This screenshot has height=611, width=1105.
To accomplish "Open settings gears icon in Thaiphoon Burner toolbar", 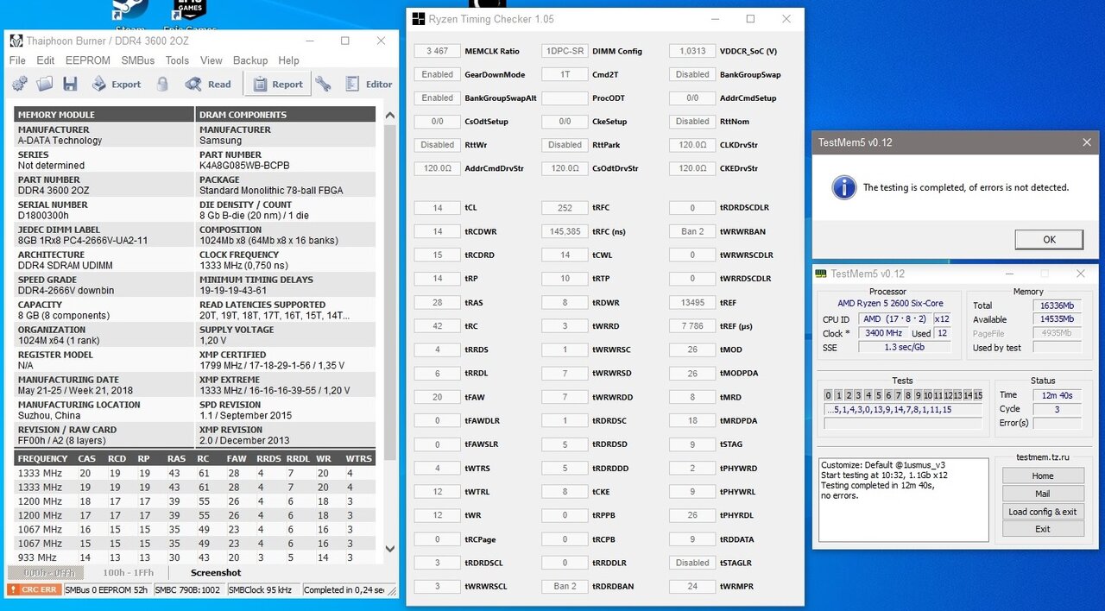I will coord(19,84).
